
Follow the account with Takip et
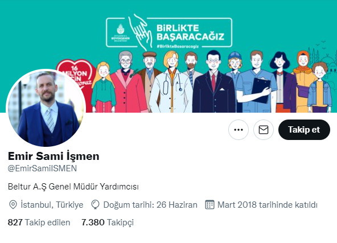[x=304, y=130]
